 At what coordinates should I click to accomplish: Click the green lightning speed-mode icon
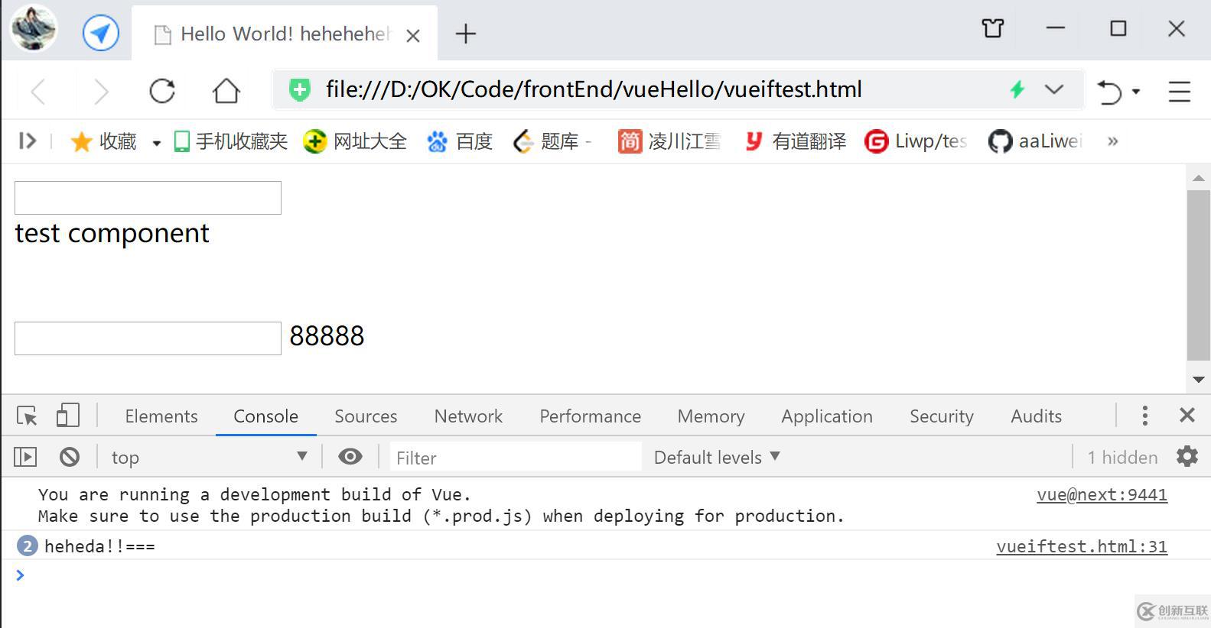coord(1017,89)
